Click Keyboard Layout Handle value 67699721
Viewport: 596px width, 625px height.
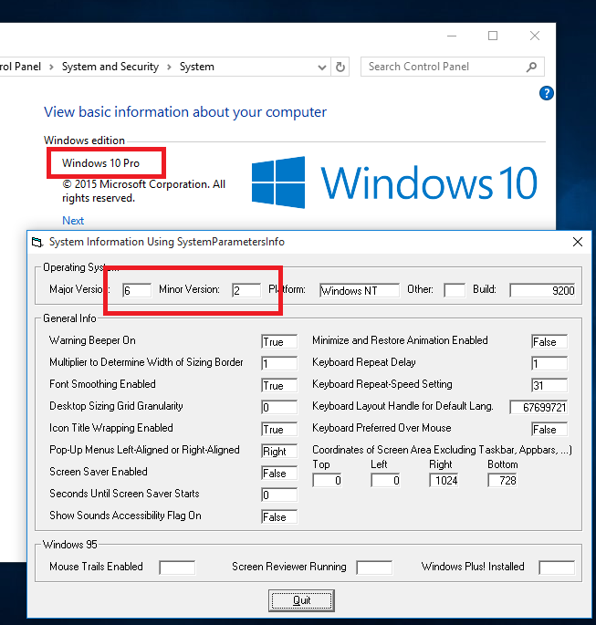539,407
